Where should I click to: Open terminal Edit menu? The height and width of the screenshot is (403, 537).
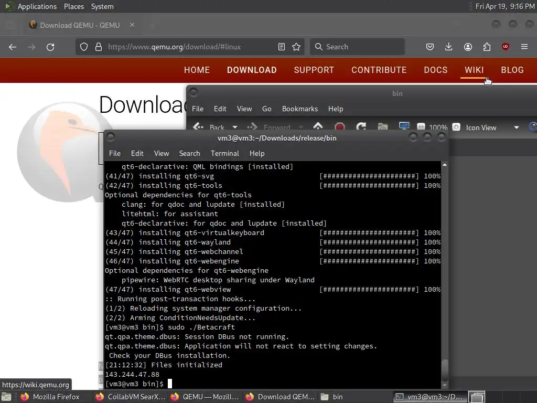point(137,153)
